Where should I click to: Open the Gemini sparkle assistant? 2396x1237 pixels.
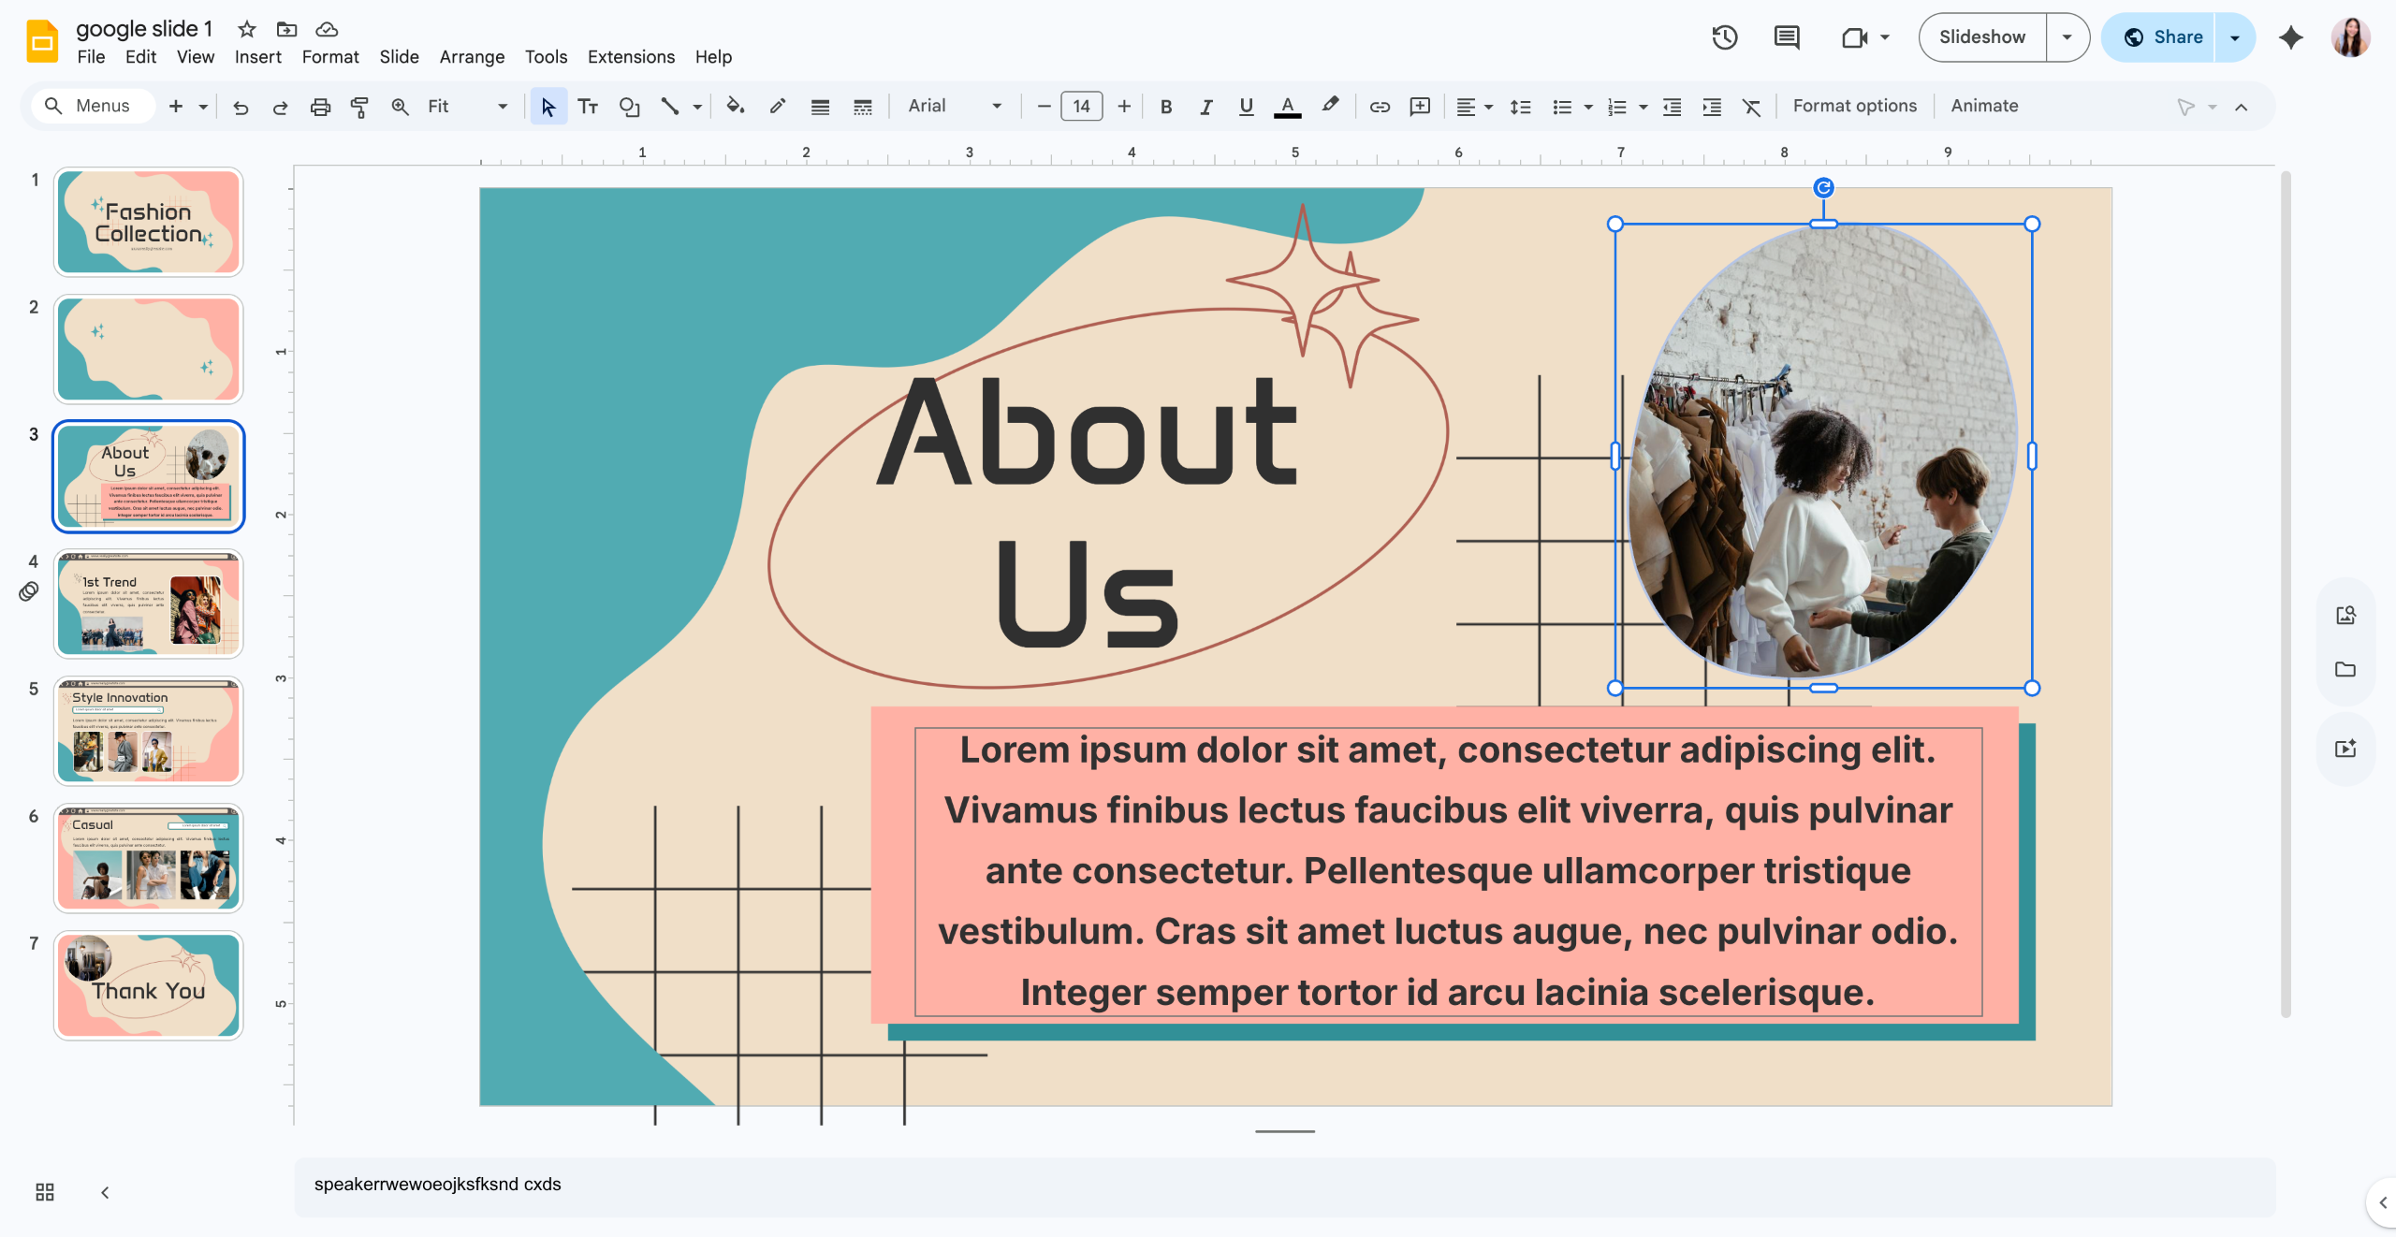2291,37
